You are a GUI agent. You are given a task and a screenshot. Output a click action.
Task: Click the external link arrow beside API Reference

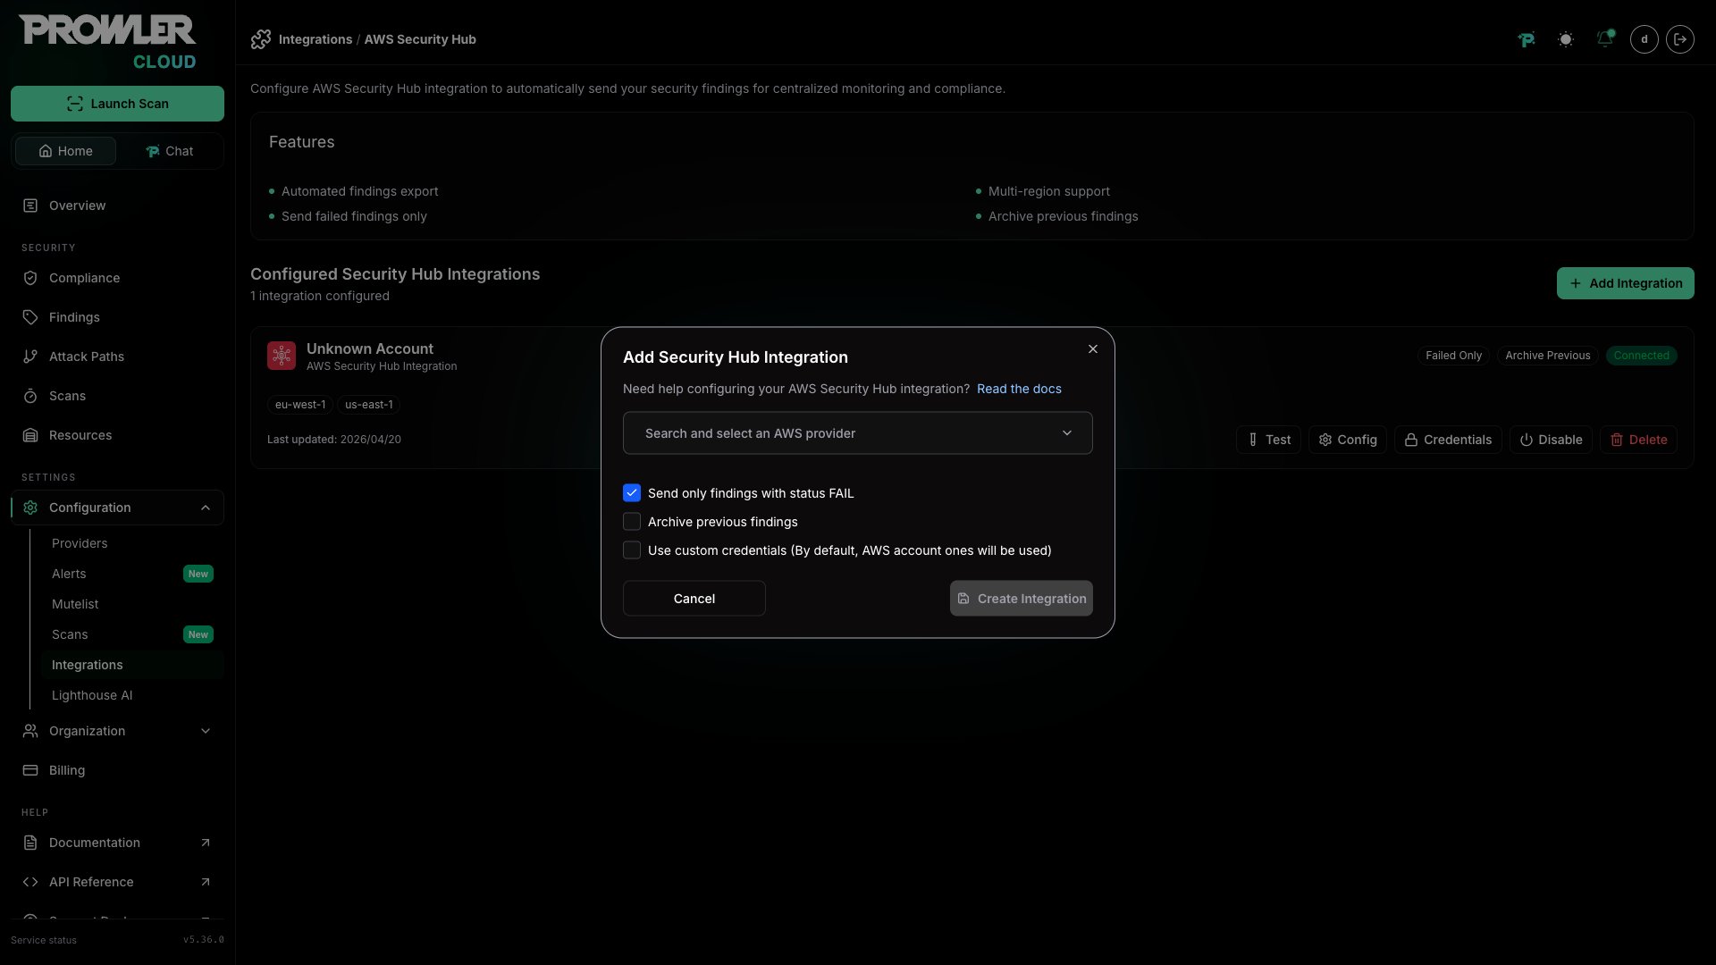(206, 882)
